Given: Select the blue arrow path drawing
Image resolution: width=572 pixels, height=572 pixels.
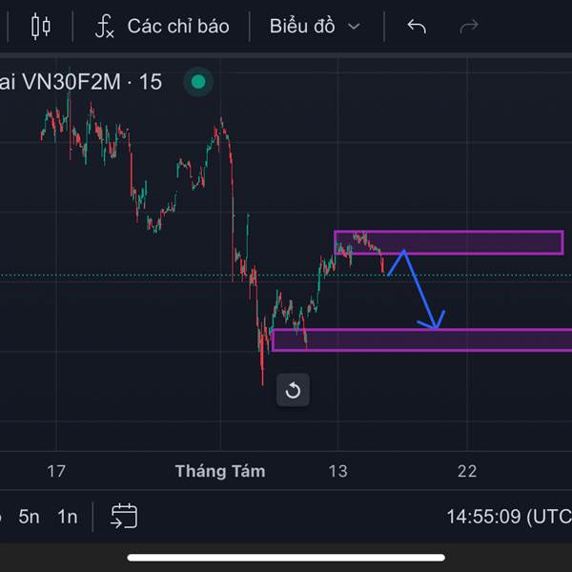Looking at the screenshot, I should tap(416, 290).
